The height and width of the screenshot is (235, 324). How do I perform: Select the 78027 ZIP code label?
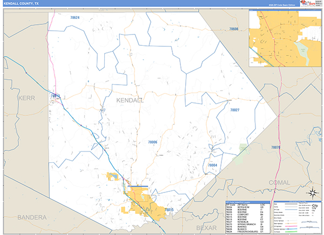point(235,110)
